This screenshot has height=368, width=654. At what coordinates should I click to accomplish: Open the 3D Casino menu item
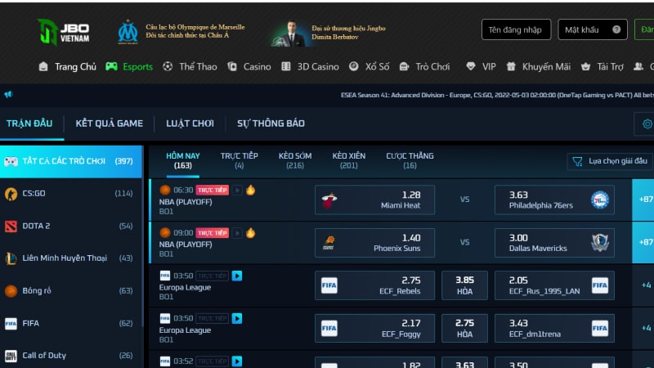point(311,67)
